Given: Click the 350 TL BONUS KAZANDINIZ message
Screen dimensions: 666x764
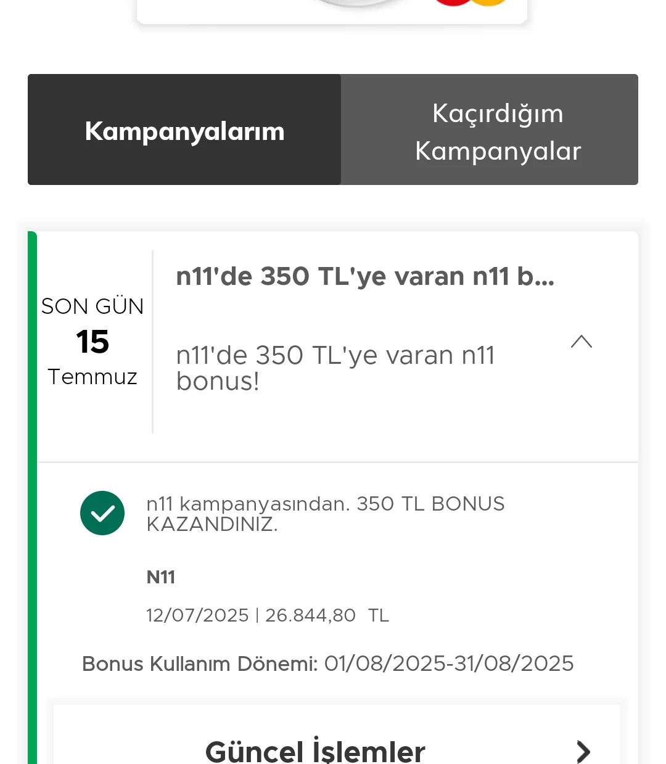Looking at the screenshot, I should [325, 514].
